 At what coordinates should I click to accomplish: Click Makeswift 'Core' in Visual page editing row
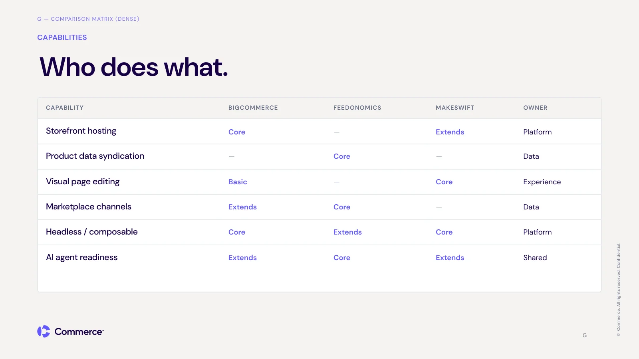[444, 182]
